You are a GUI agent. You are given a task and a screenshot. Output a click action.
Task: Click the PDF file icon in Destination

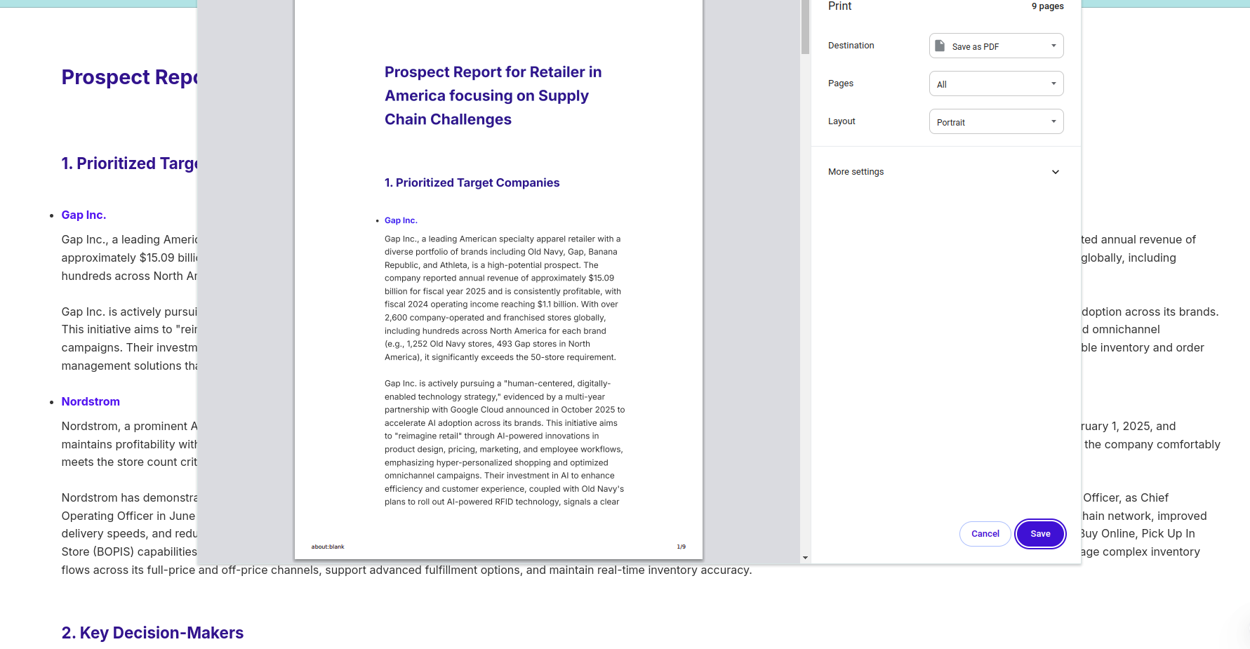click(x=940, y=46)
